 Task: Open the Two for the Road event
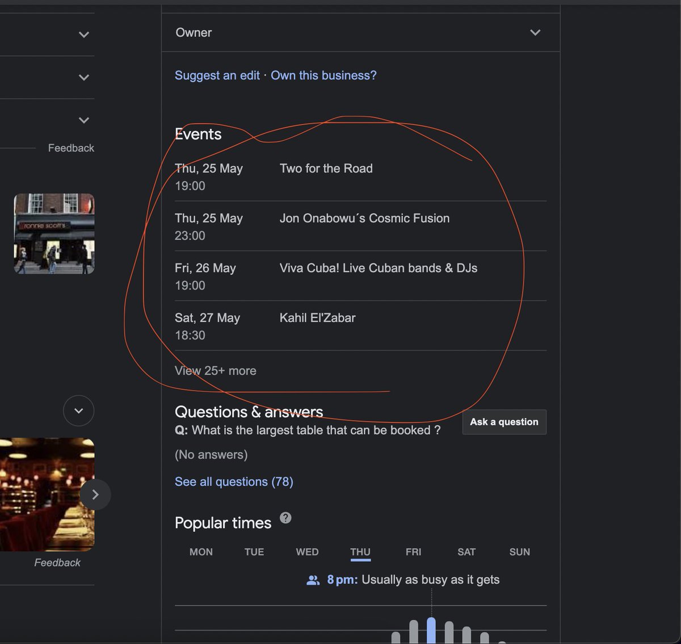click(326, 168)
